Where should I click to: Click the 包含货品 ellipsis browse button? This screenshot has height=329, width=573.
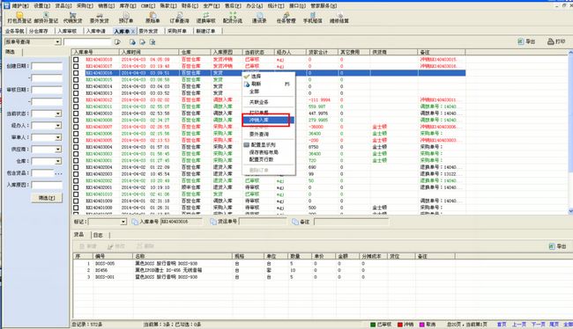coord(58,173)
